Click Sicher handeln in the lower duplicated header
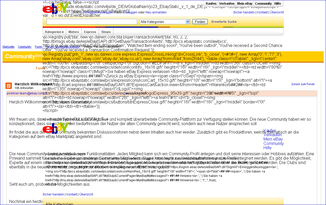Image resolution: width=326 pixels, height=205 pixels. pyautogui.click(x=53, y=194)
